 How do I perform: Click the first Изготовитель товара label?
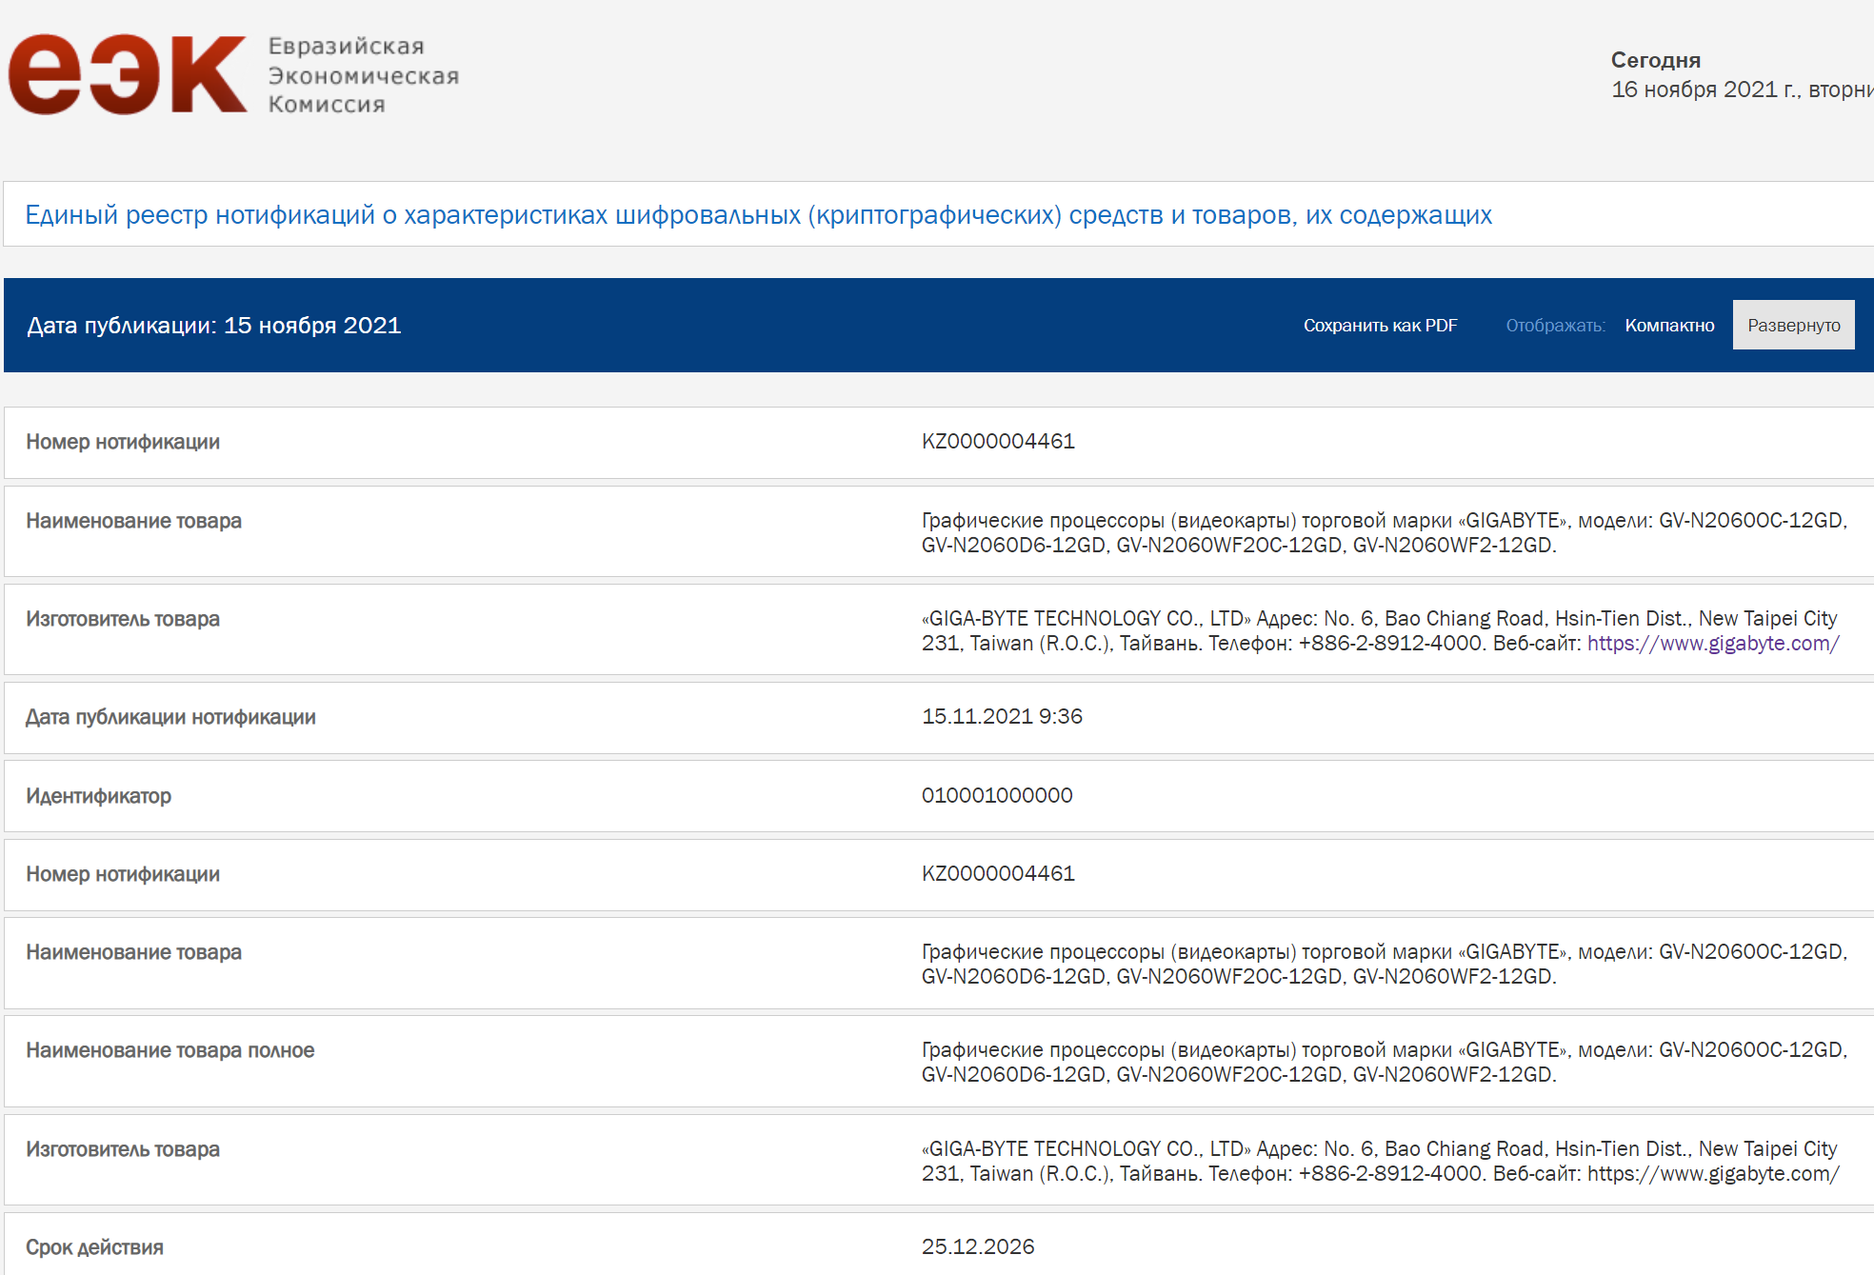pyautogui.click(x=122, y=619)
